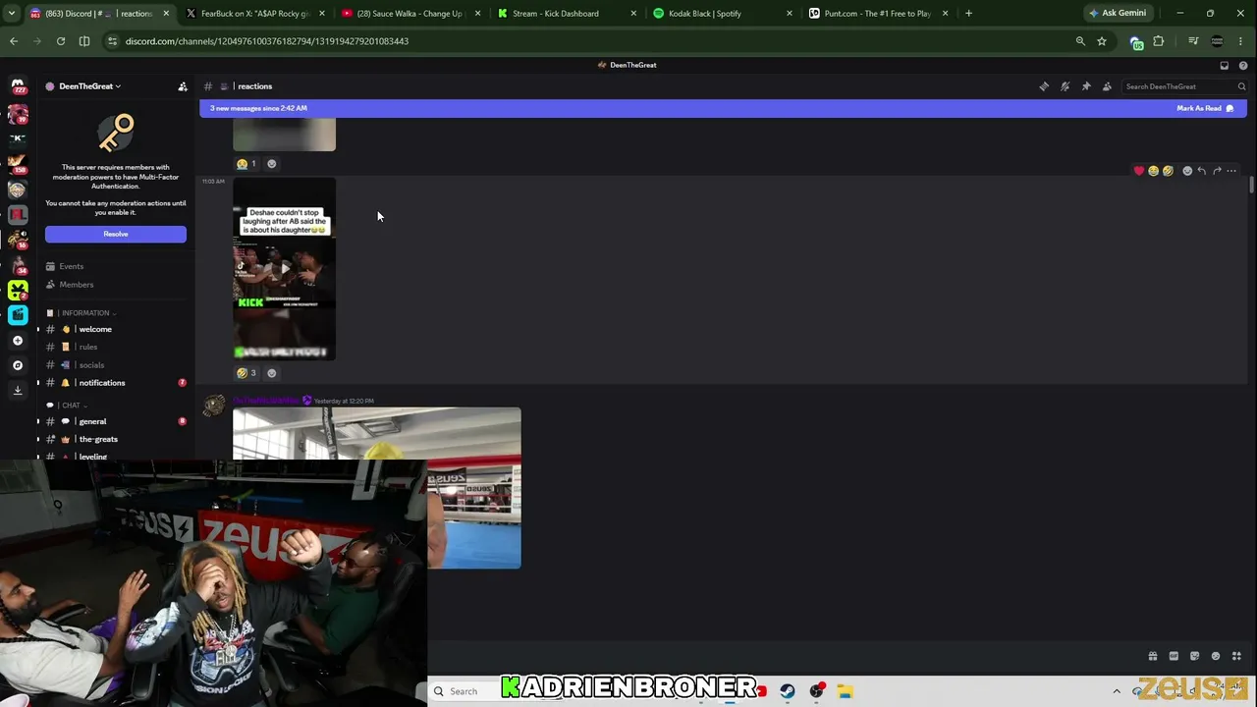Click the Search DeenTheGreat field

[x=1184, y=86]
